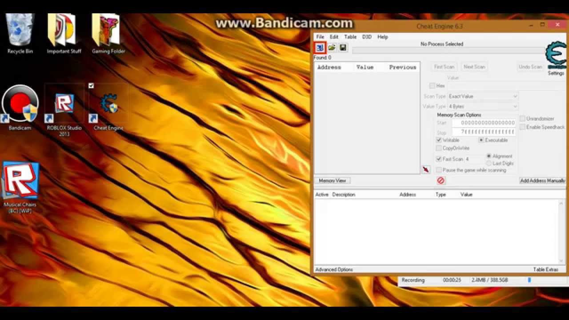Click the Active column header in address table
This screenshot has height=320, width=569.
[x=322, y=195]
